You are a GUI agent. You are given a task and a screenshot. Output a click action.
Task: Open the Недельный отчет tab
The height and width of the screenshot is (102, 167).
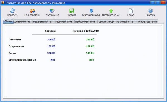pyautogui.click(x=43, y=21)
